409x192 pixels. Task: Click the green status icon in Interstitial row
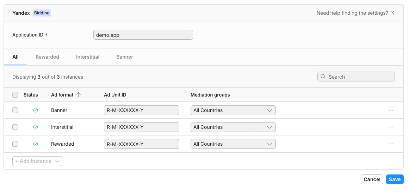(36, 127)
